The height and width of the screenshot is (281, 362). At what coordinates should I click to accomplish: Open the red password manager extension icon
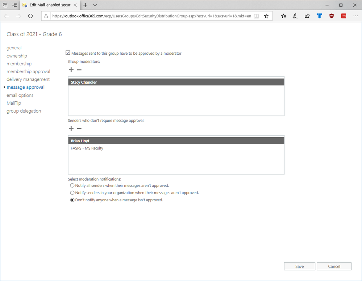pos(344,16)
